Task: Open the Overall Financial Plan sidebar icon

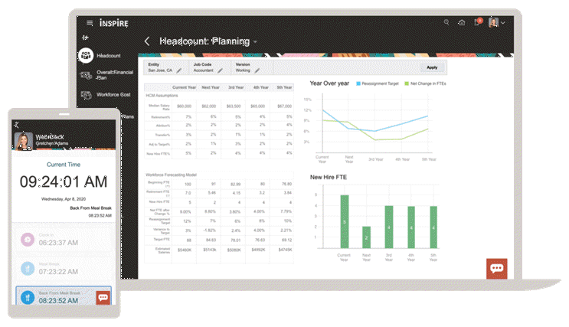Action: (86, 75)
